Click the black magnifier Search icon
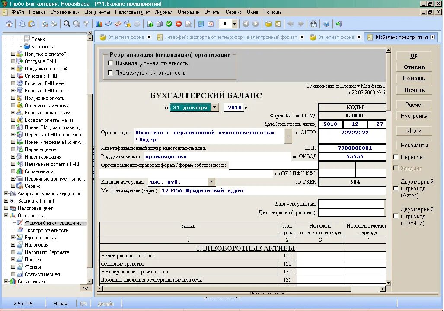Image resolution: width=444 pixels, height=311 pixels. coord(67,24)
